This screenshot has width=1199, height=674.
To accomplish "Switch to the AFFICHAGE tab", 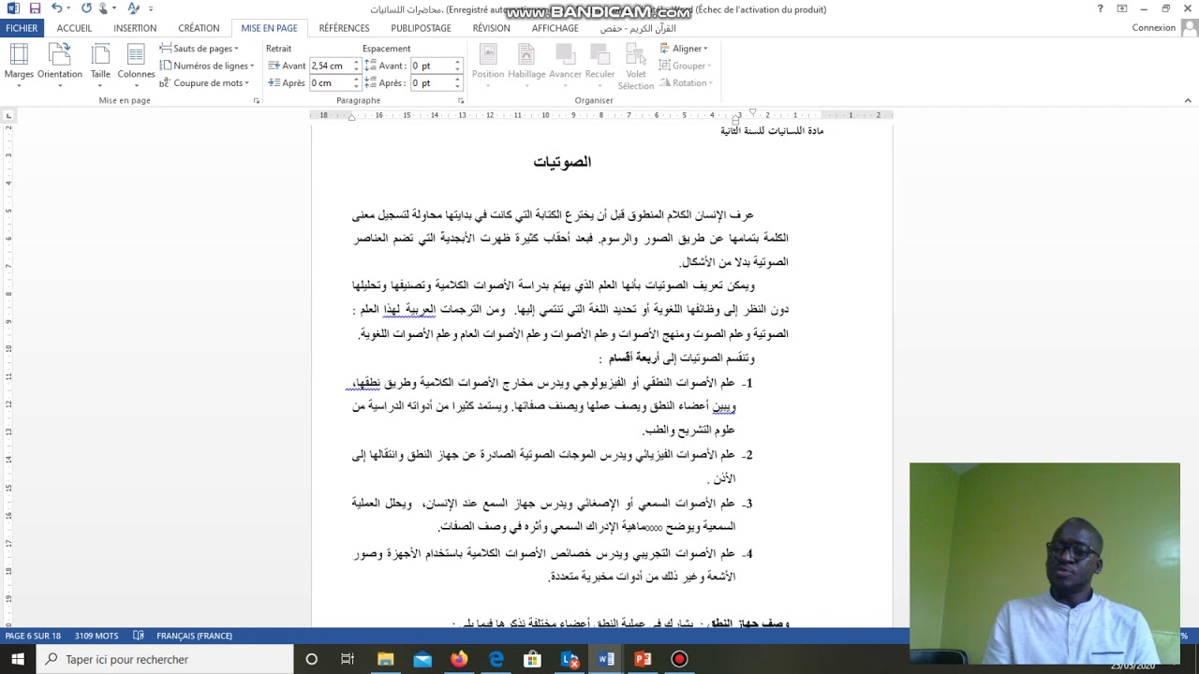I will [555, 28].
